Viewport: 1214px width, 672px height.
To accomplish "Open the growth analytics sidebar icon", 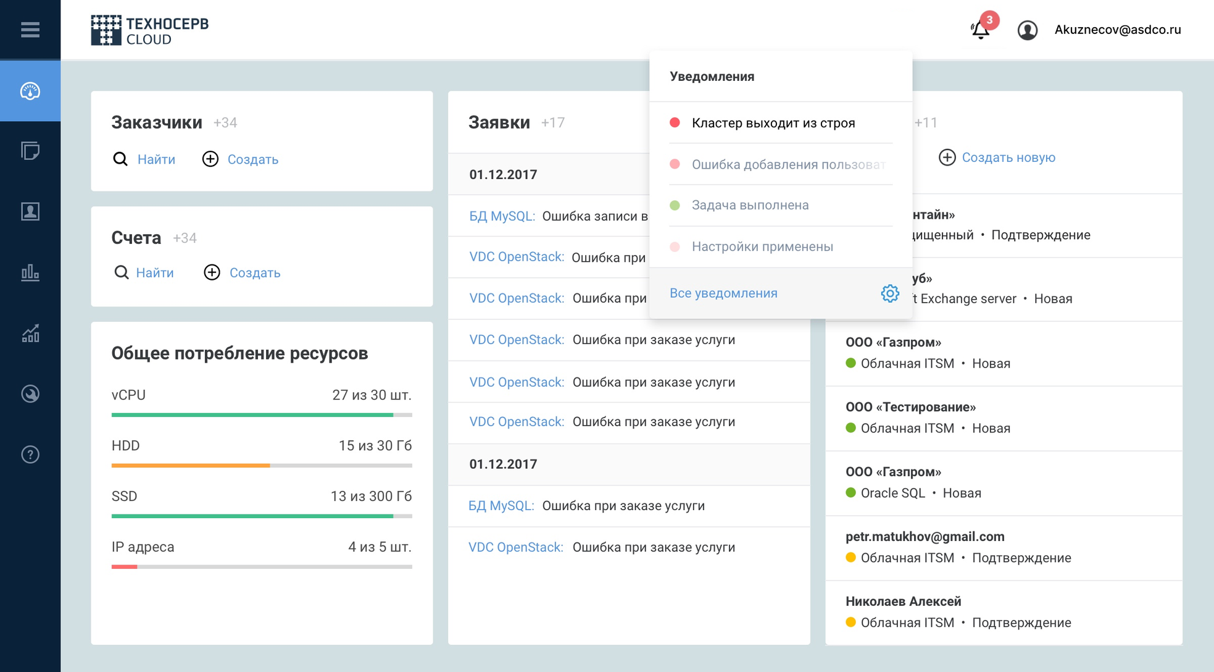I will (30, 334).
